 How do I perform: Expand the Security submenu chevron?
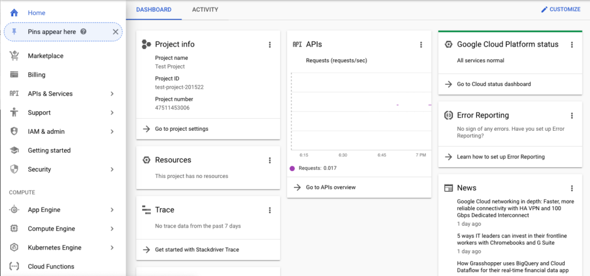112,169
